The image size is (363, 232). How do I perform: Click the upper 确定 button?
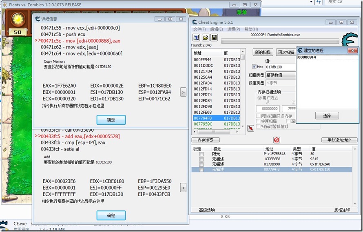(111, 120)
